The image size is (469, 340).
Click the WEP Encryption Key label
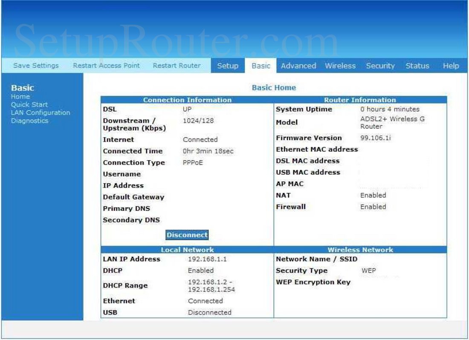[313, 282]
